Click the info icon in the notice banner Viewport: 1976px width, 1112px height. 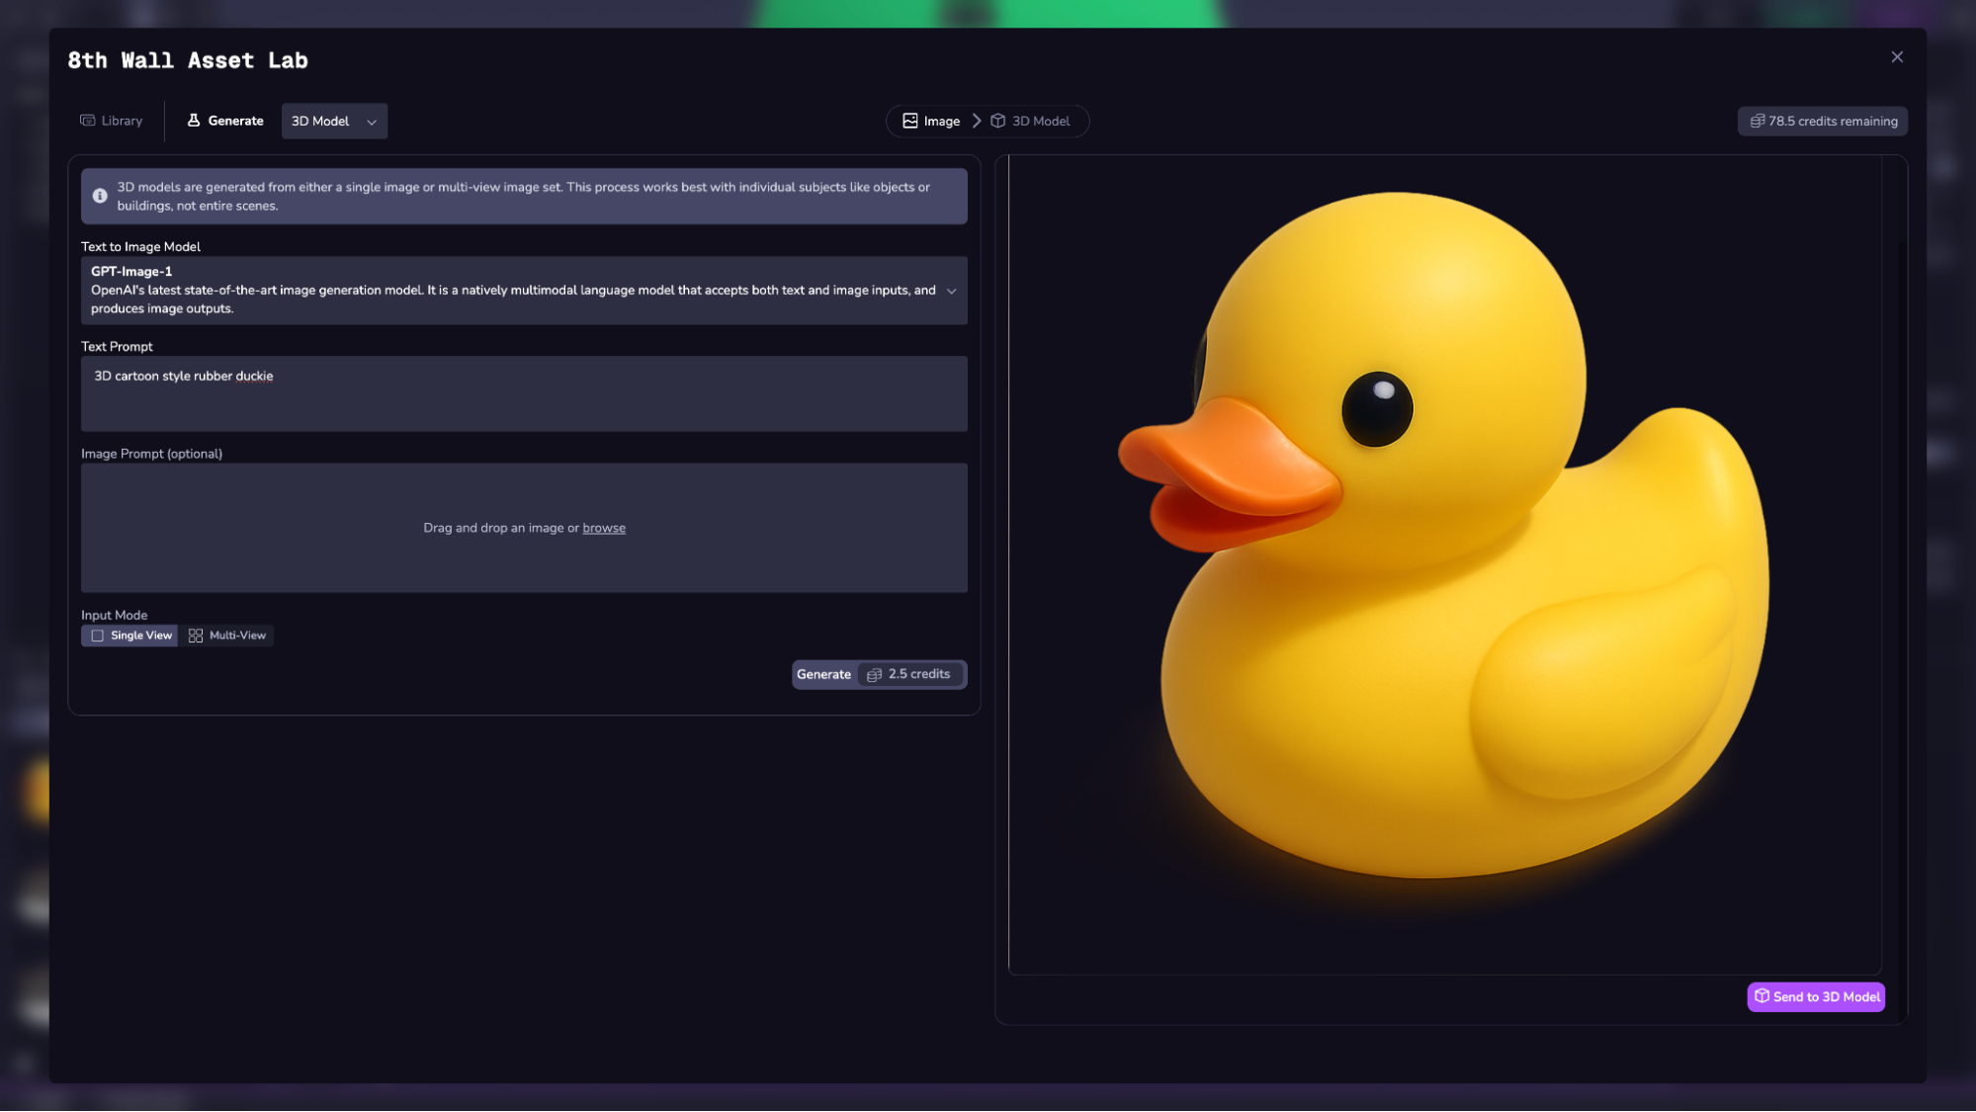click(100, 196)
